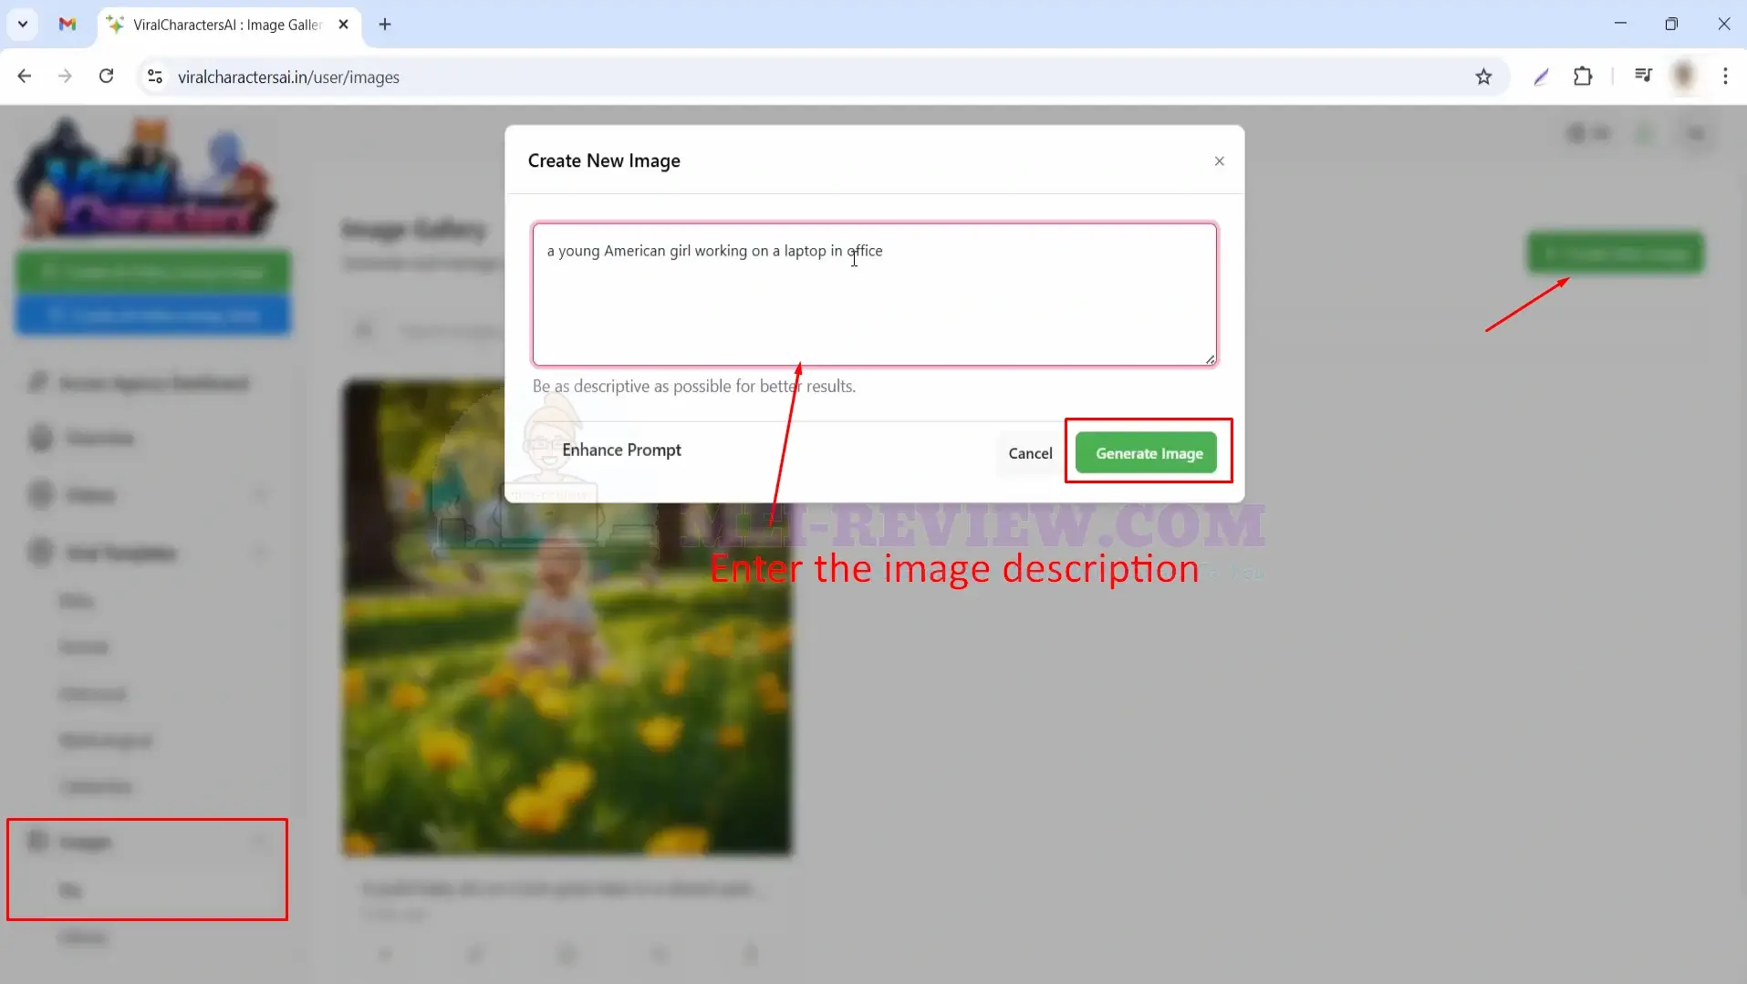Image resolution: width=1747 pixels, height=984 pixels.
Task: View site information icon in address bar
Action: coord(155,77)
